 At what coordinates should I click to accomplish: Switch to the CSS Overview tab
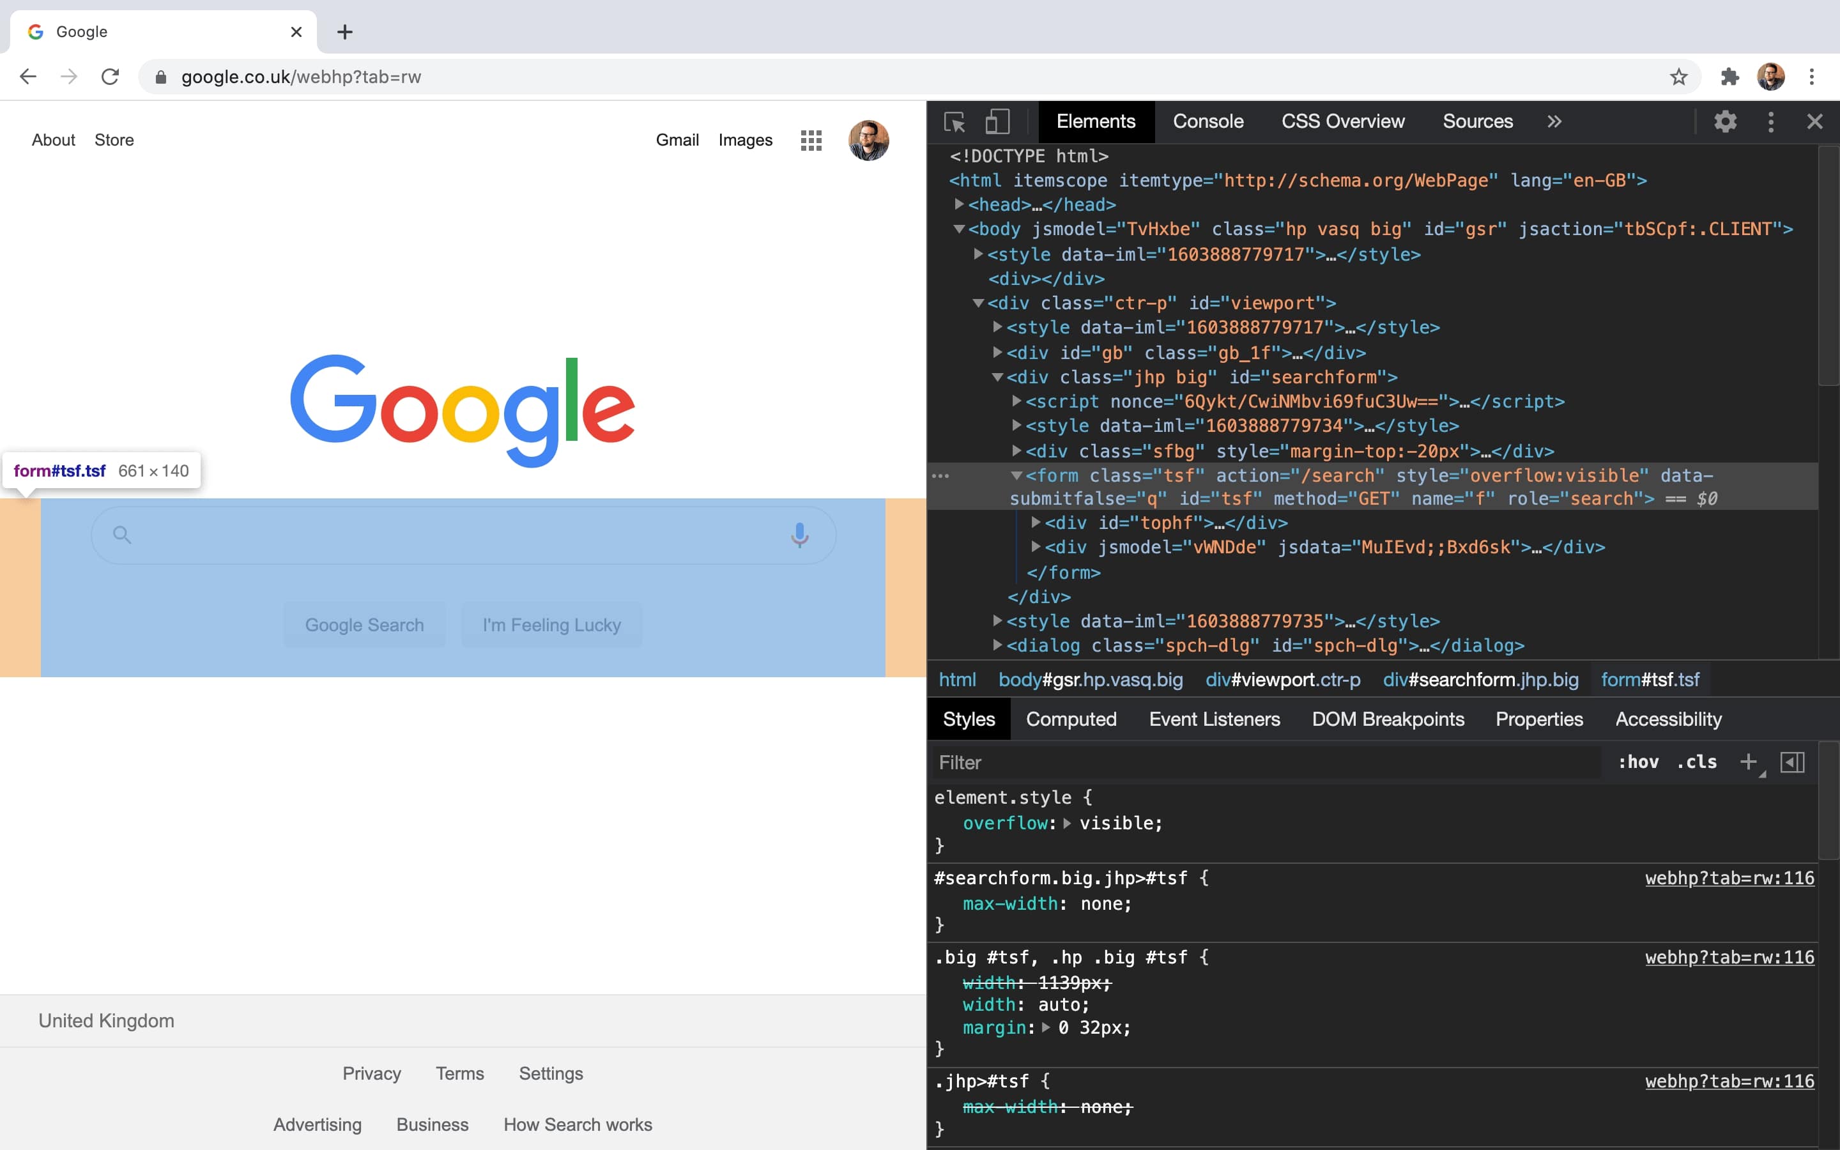[x=1343, y=121]
